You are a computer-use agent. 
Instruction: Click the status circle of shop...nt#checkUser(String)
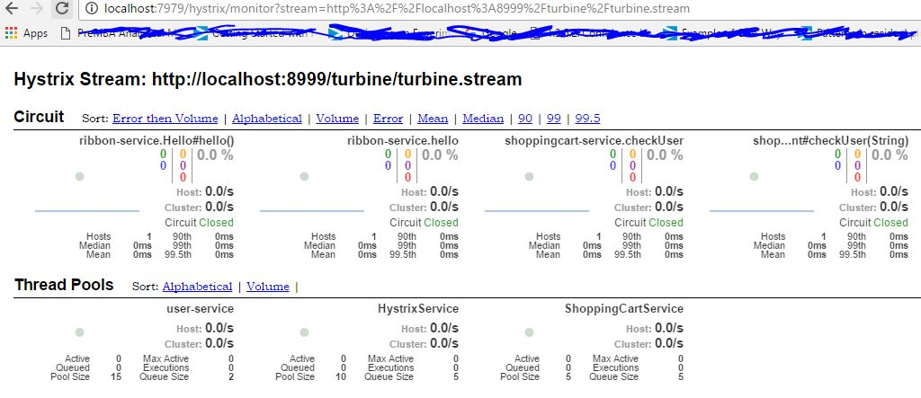[755, 177]
